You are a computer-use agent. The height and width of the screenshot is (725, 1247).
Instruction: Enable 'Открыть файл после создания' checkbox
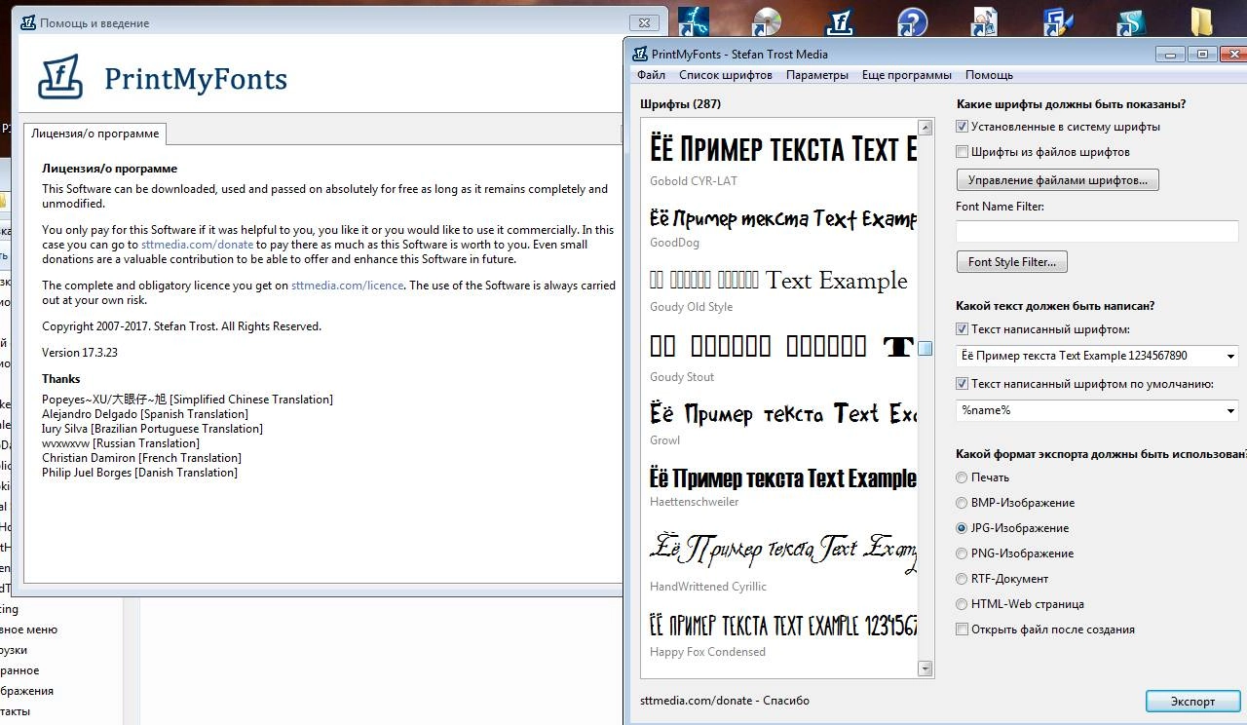(962, 630)
